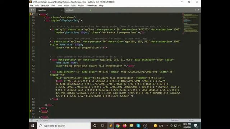Open the Tools menu
230x129 pixels.
click(73, 6)
